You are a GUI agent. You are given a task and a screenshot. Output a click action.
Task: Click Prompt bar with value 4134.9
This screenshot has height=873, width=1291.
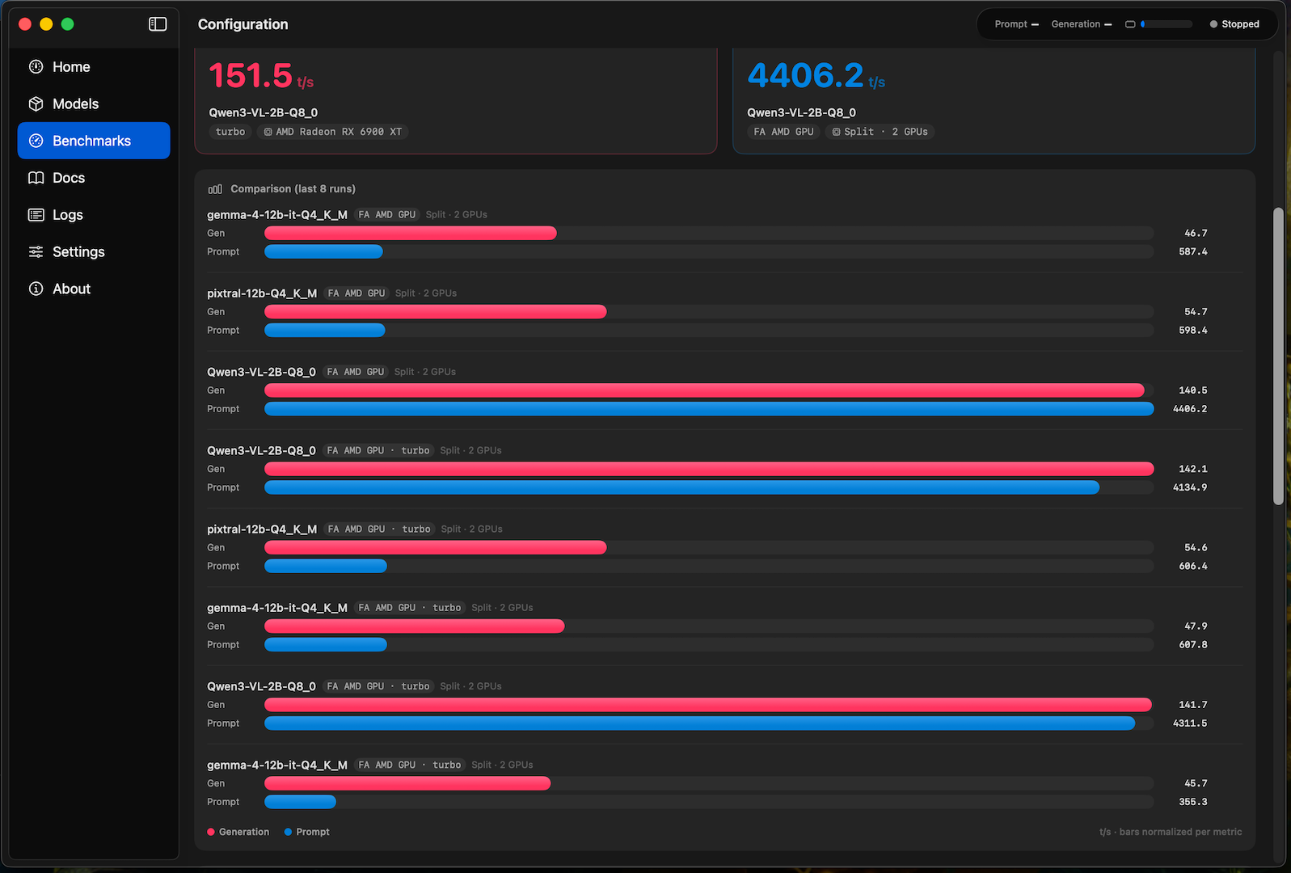pos(682,487)
